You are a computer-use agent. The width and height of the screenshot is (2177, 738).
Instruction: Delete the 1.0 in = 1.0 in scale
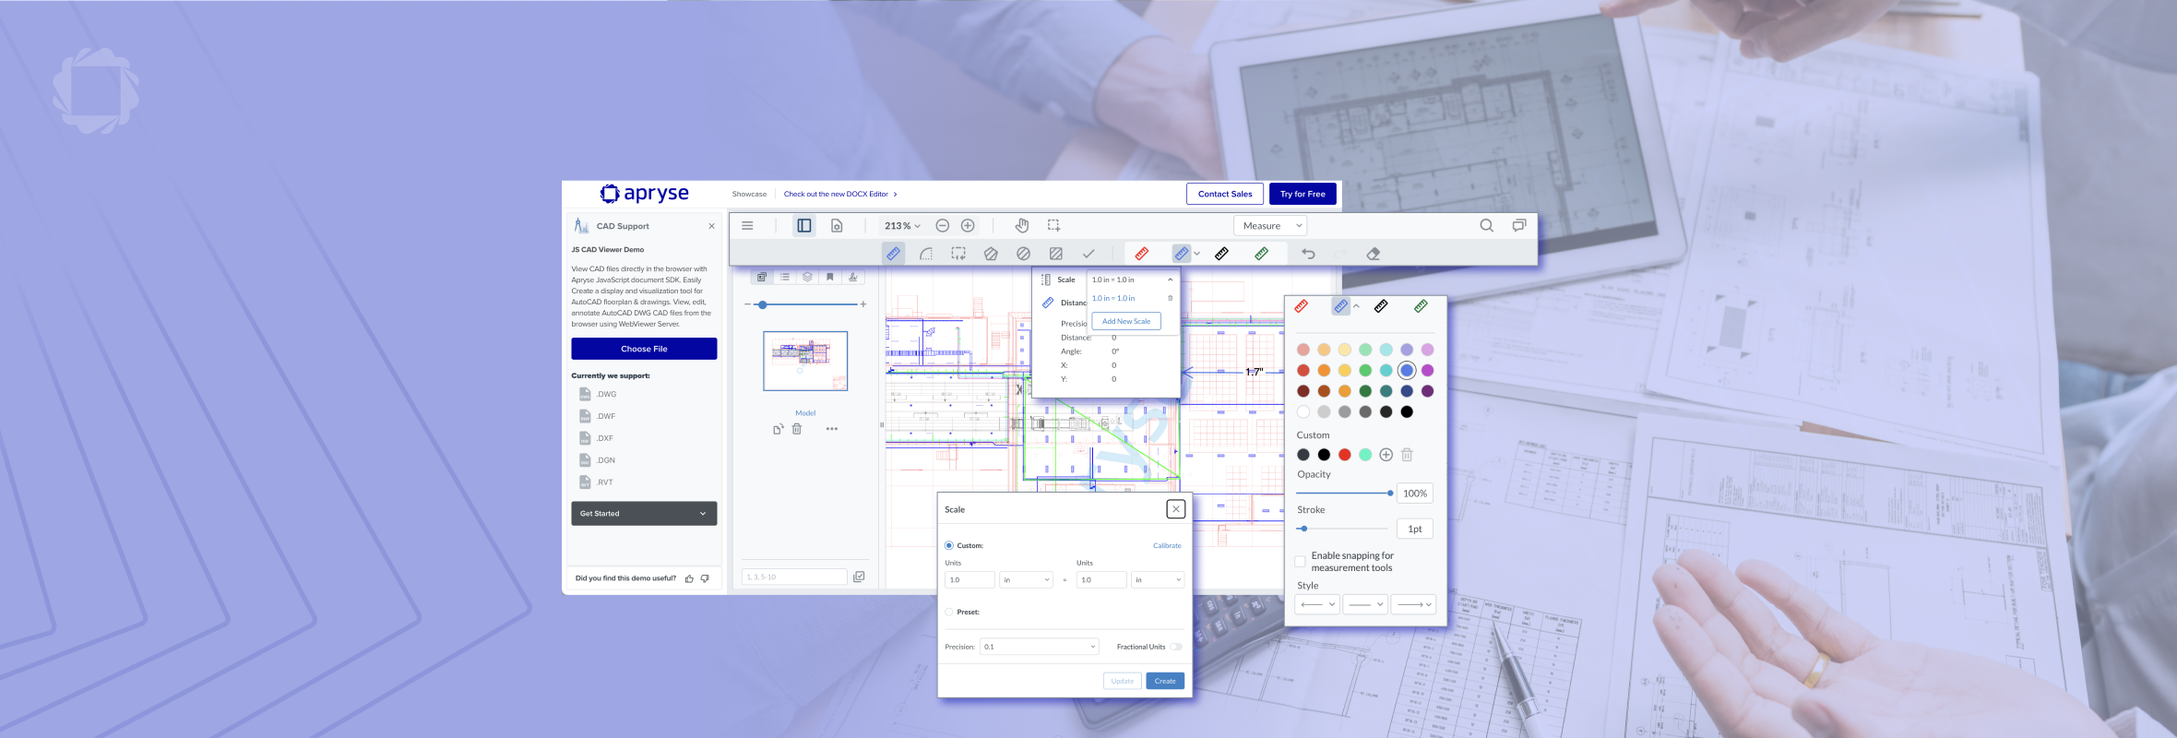point(1170,298)
